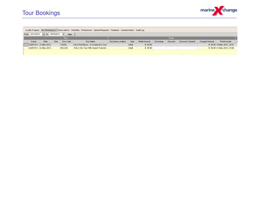This screenshot has width=268, height=201.
Task: Click the date cell 21-May-2012
Action: pos(45,45)
